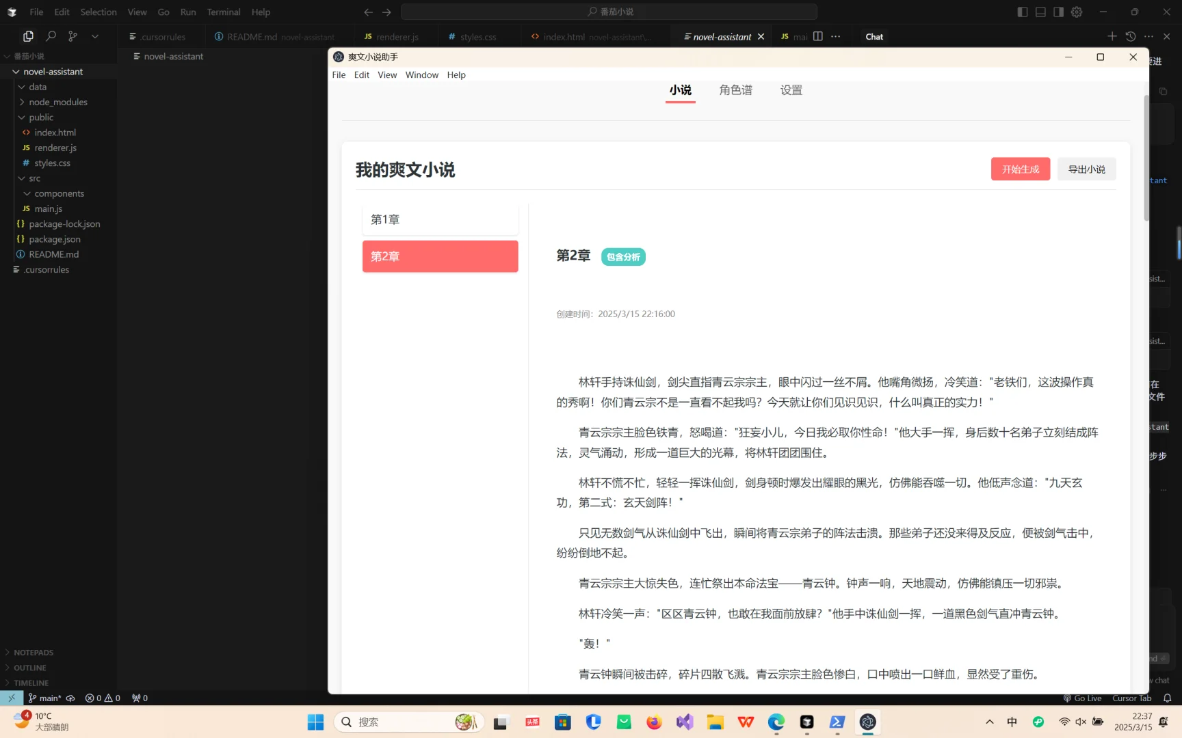The image size is (1182, 738).
Task: Switch to the 角色谱 tab
Action: pyautogui.click(x=735, y=90)
